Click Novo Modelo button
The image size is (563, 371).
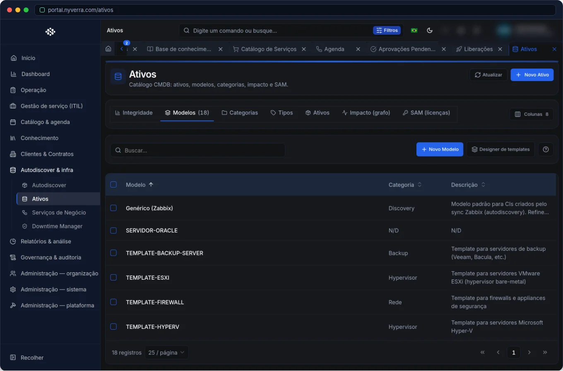point(440,149)
